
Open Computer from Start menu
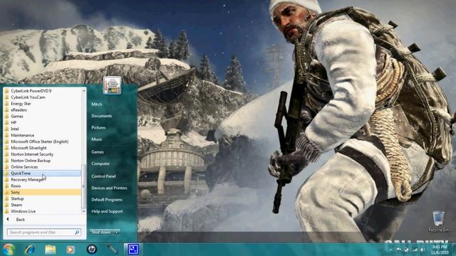tap(100, 164)
